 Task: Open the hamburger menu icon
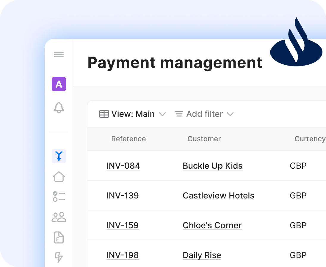point(59,55)
